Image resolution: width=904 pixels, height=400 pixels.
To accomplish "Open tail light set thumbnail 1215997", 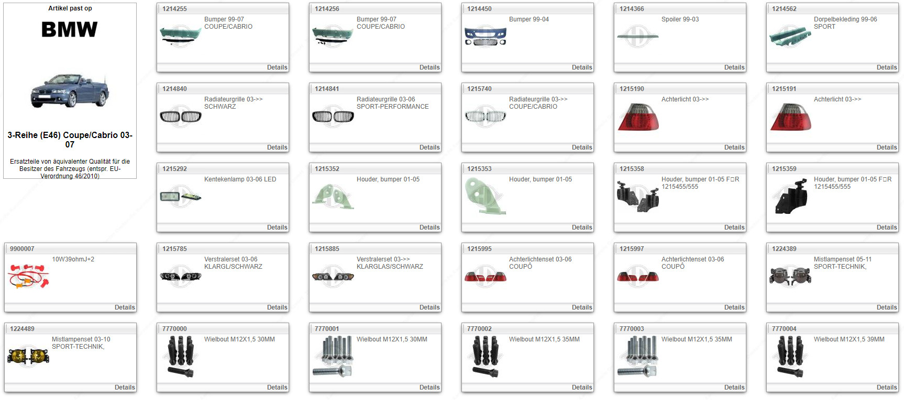I will tap(638, 277).
